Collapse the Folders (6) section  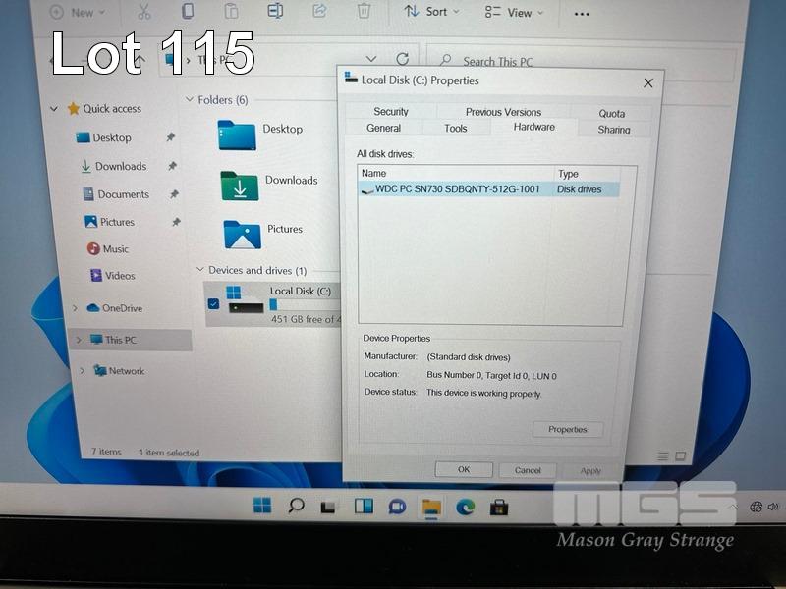coord(189,100)
